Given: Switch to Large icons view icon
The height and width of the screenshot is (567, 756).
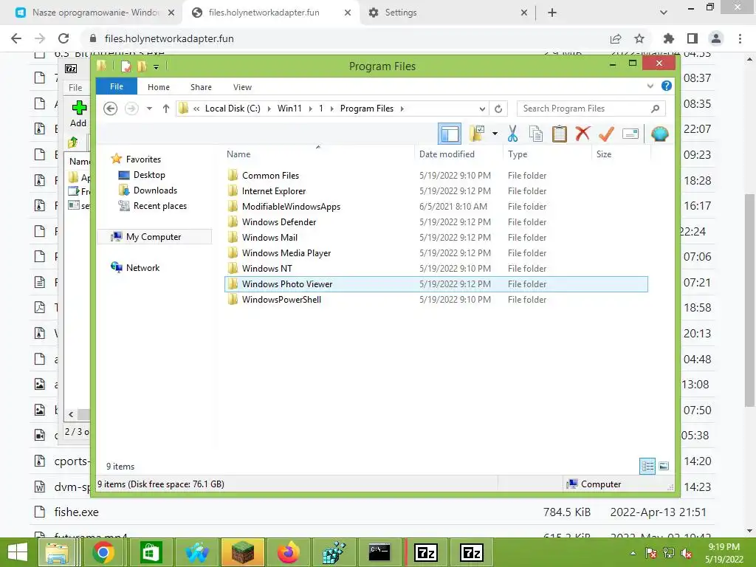Looking at the screenshot, I should (x=664, y=466).
